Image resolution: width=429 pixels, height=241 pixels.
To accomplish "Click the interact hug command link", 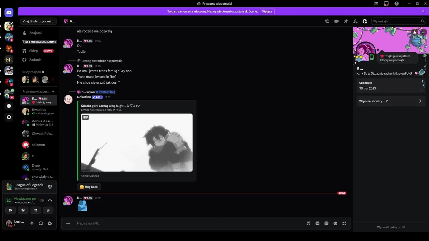I will coord(105,92).
